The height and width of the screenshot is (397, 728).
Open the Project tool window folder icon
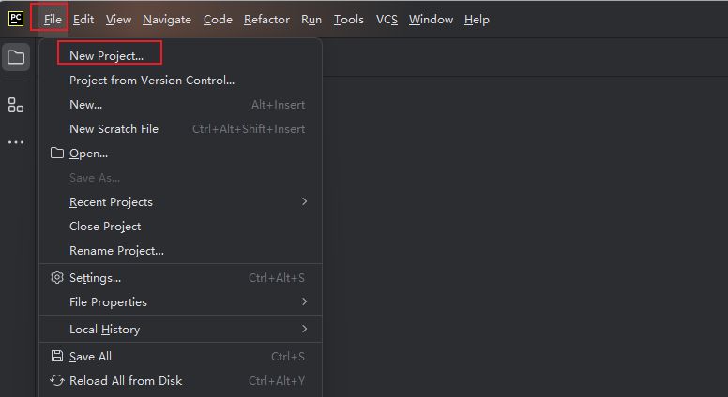coord(16,58)
